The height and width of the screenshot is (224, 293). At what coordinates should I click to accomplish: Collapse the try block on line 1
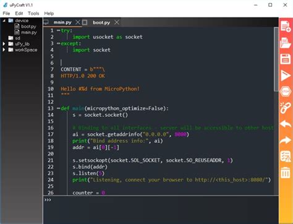pyautogui.click(x=59, y=30)
